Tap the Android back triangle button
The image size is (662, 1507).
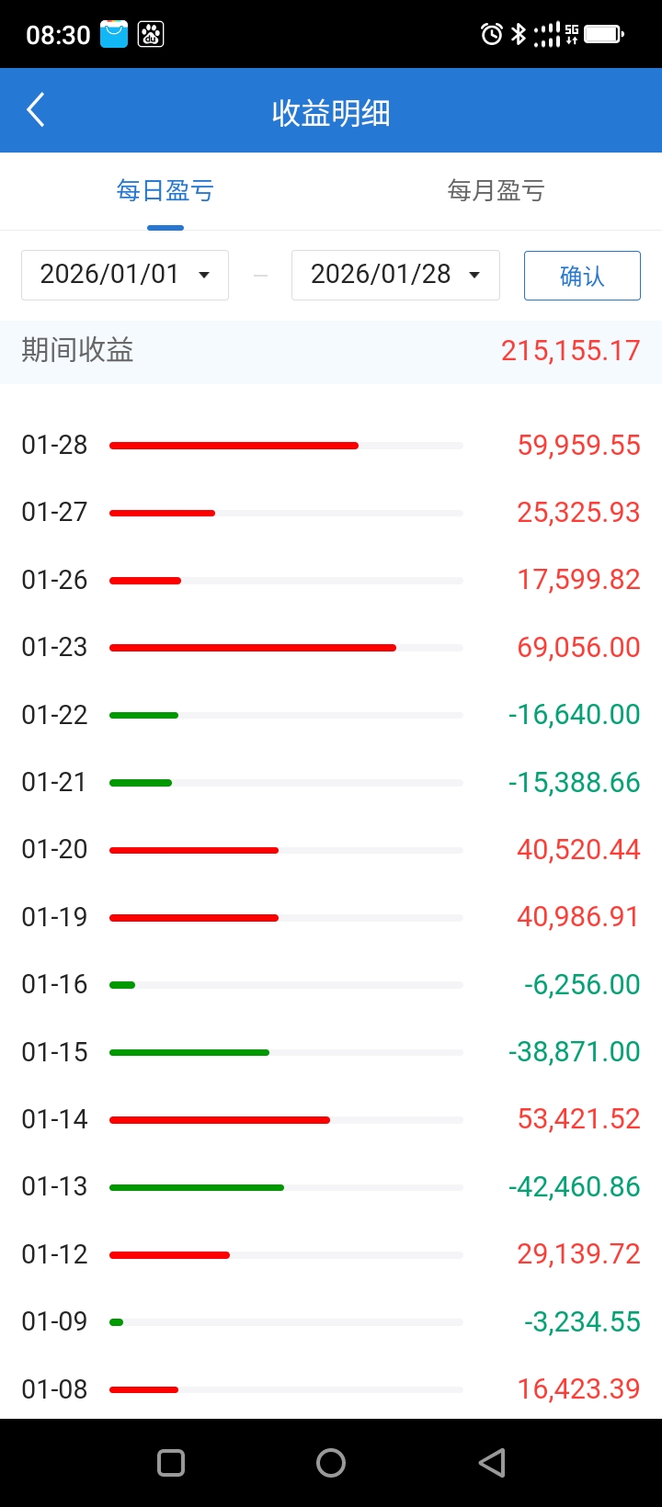(492, 1463)
